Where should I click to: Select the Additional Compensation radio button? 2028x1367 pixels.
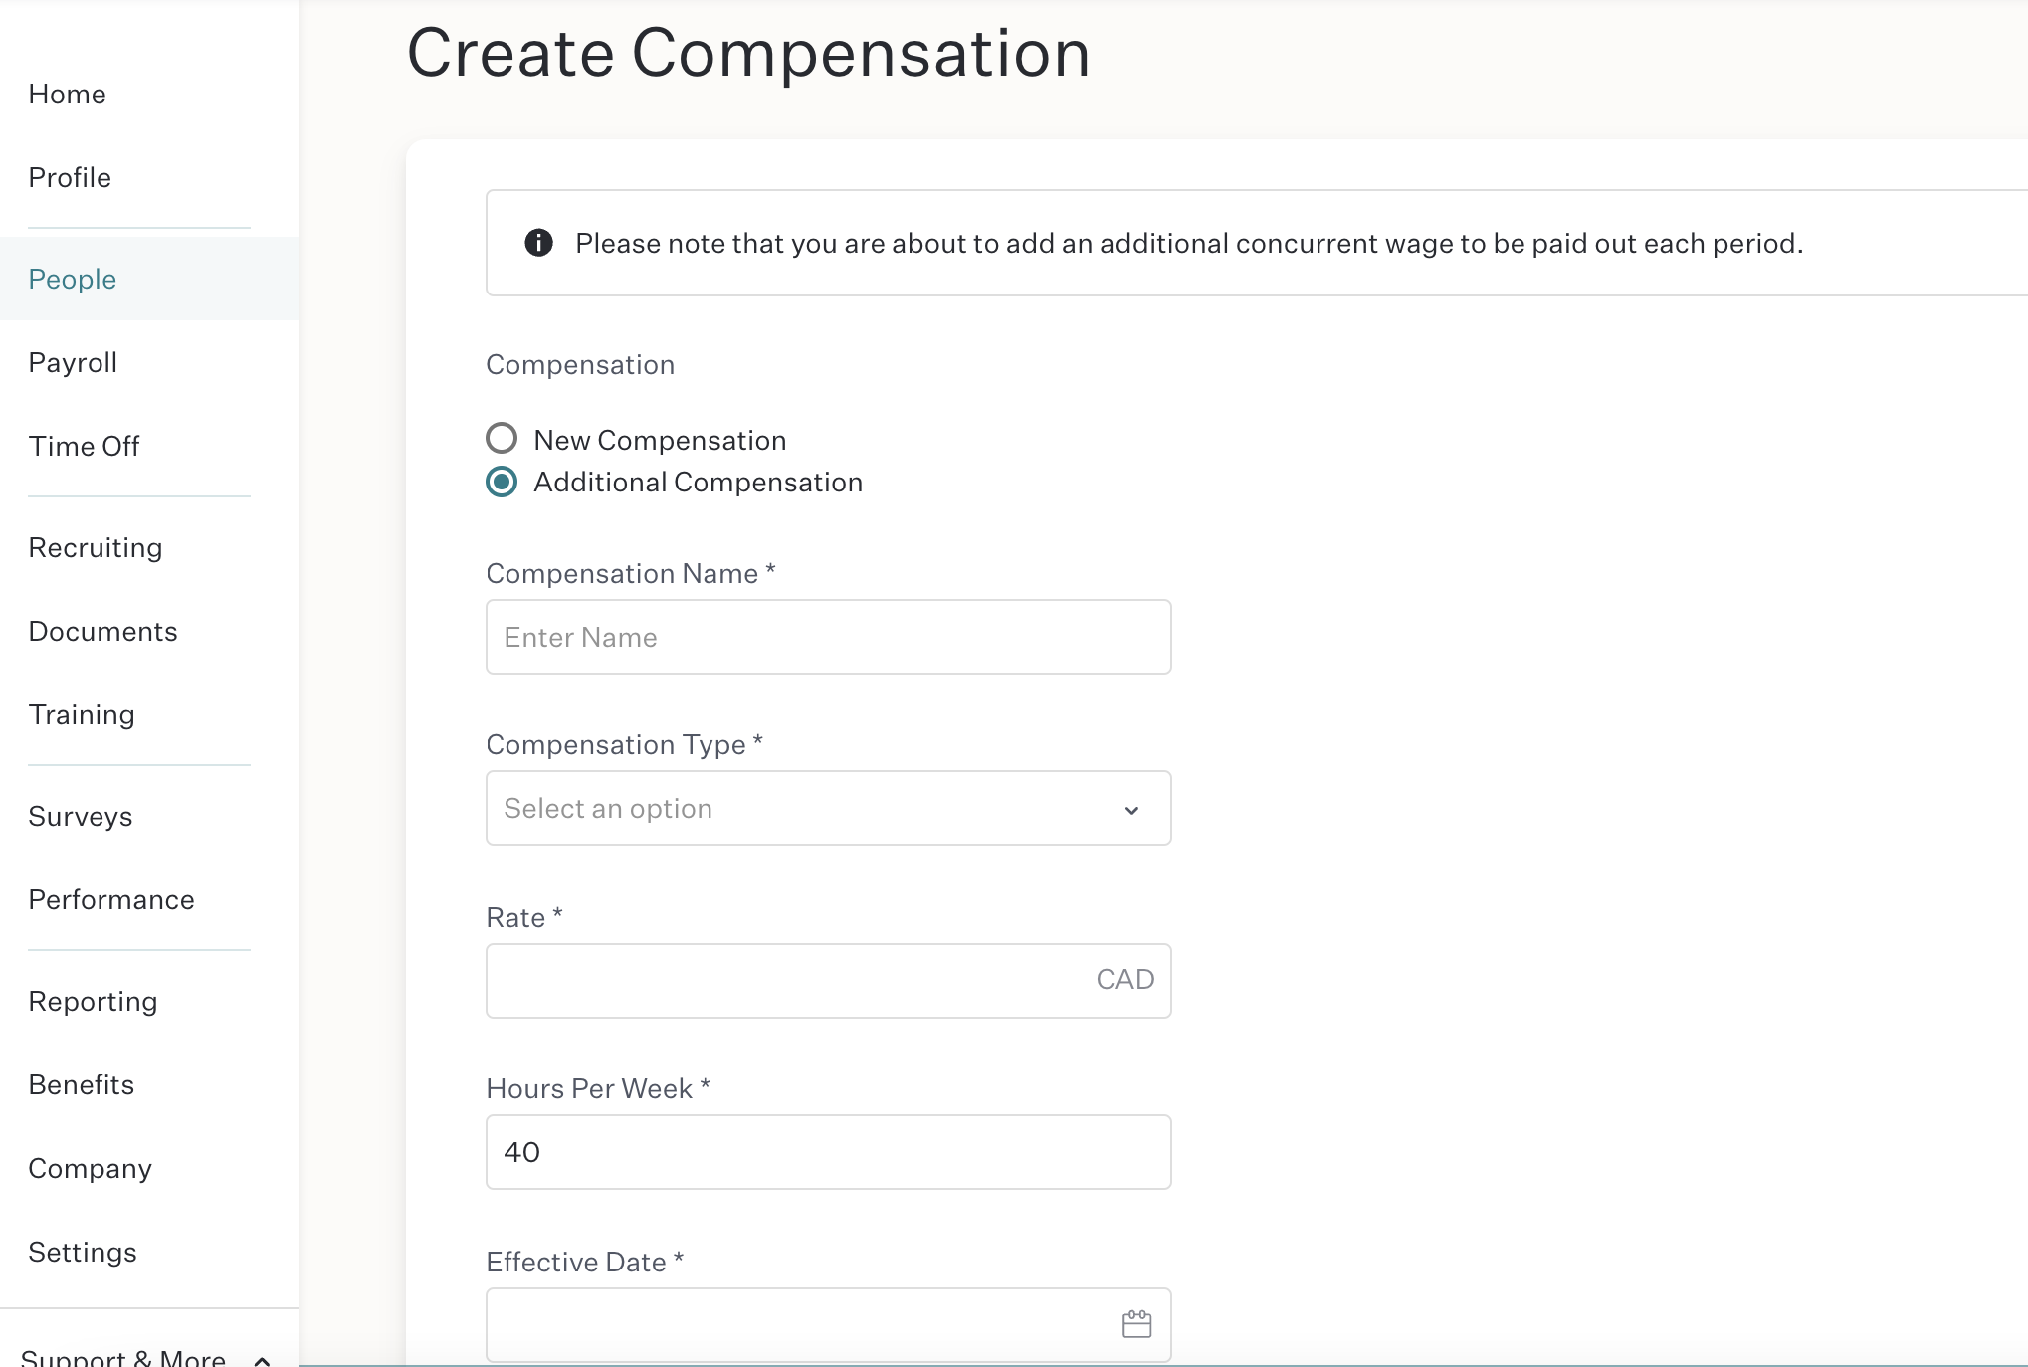pyautogui.click(x=502, y=482)
